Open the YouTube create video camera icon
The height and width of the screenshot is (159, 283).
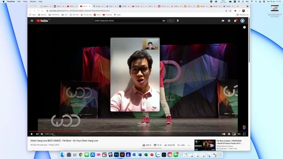[x=223, y=21]
